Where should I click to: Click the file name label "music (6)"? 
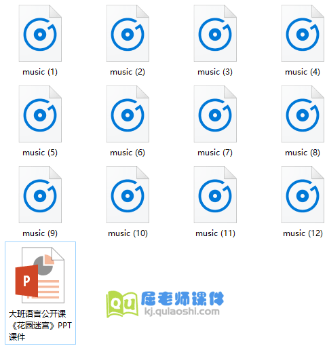tap(128, 153)
